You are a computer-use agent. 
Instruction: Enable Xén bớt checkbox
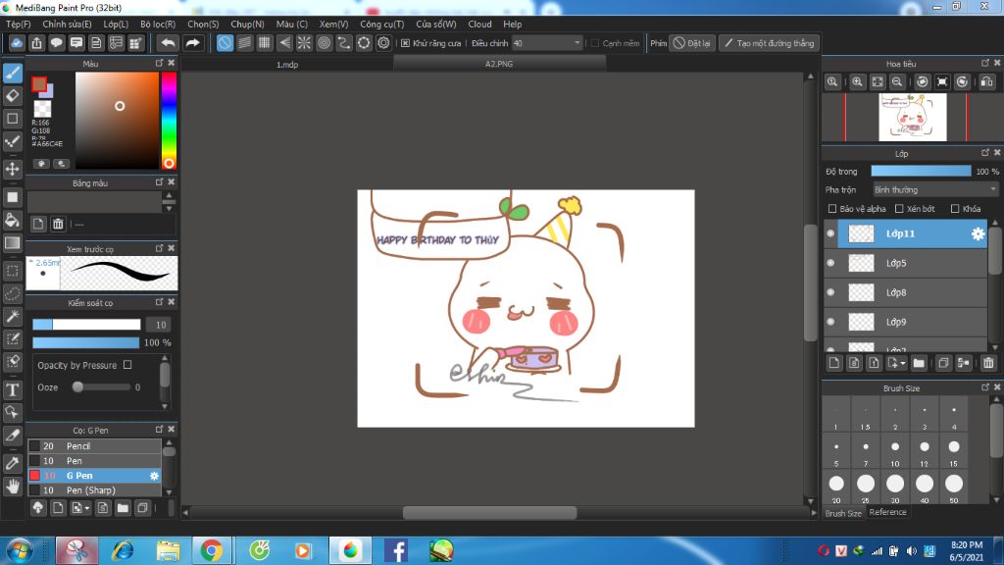coord(899,209)
